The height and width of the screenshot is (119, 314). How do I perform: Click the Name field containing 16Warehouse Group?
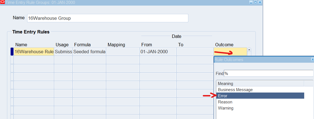pos(107,18)
